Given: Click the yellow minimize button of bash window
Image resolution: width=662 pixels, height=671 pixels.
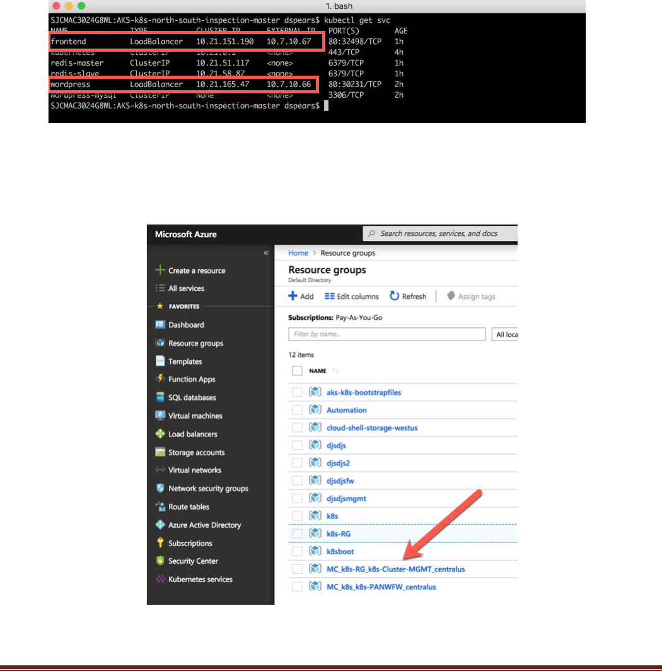Looking at the screenshot, I should point(69,6).
